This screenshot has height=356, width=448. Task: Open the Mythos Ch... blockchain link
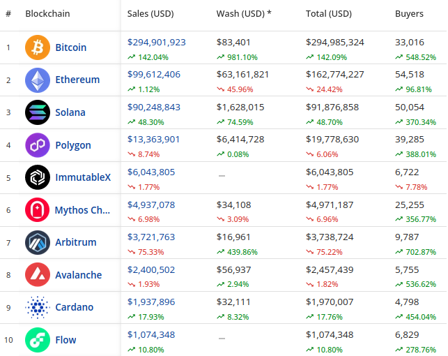pyautogui.click(x=82, y=210)
